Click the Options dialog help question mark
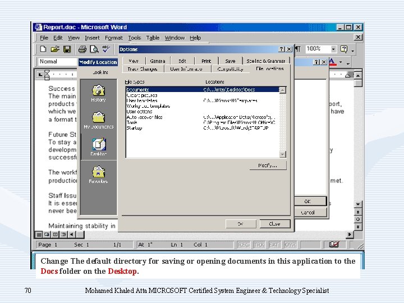 (x=282, y=49)
